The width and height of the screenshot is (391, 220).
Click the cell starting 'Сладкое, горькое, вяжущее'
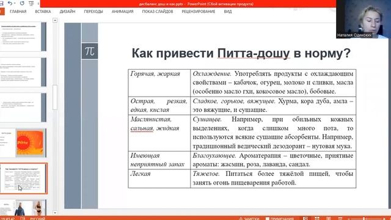273,106
